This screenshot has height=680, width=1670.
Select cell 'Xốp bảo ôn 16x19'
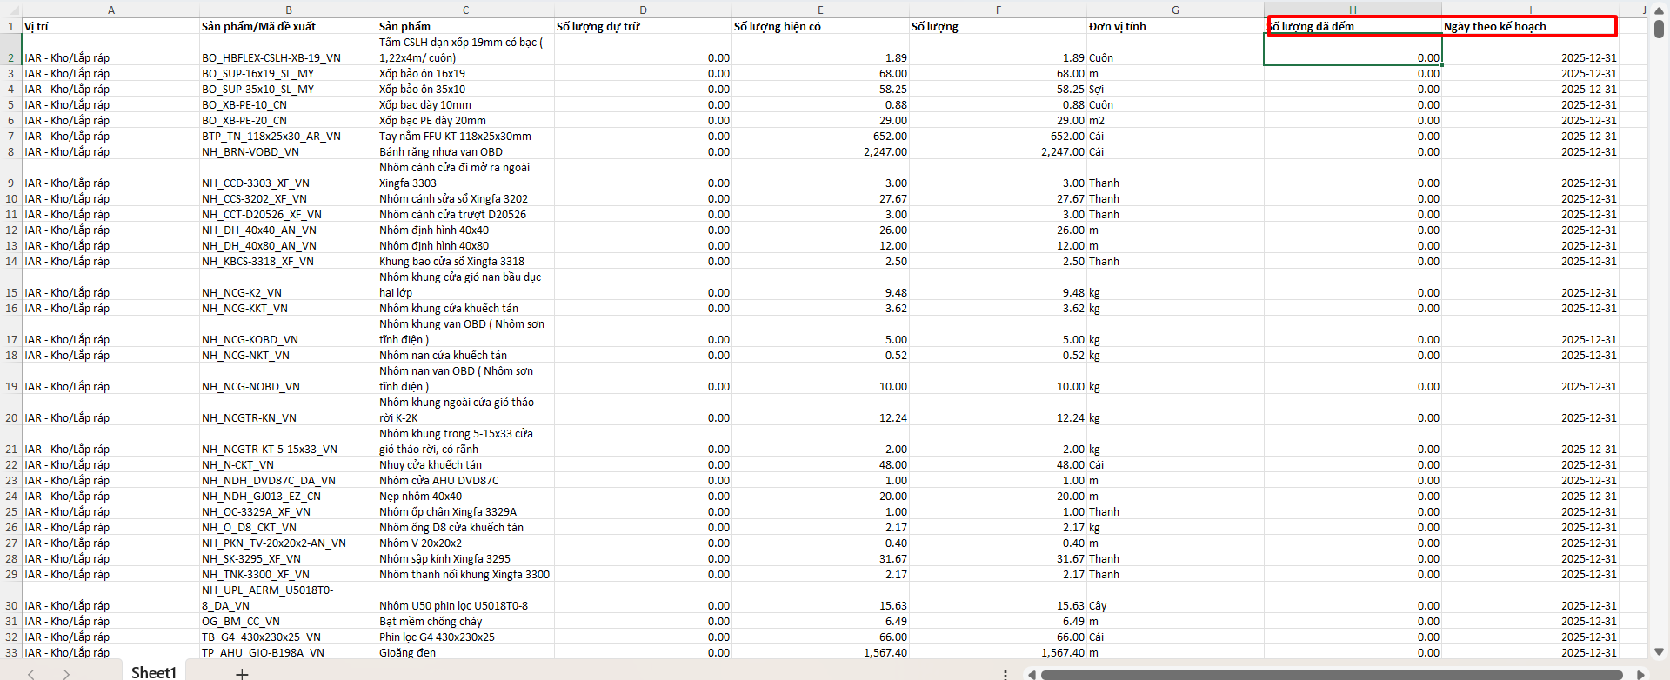coord(465,74)
